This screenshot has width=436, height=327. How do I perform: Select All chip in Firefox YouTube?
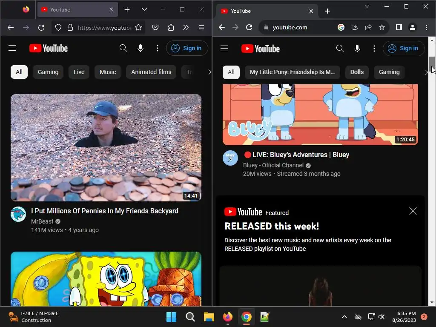point(19,72)
